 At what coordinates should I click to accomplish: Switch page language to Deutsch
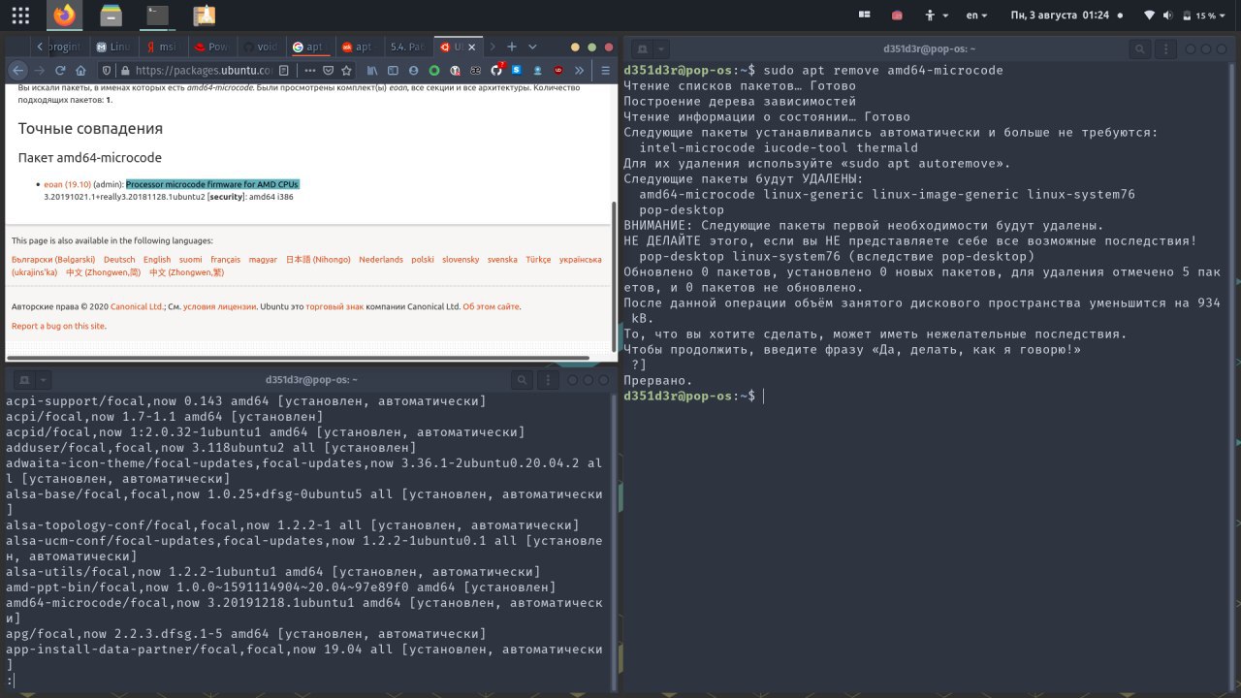pos(119,259)
